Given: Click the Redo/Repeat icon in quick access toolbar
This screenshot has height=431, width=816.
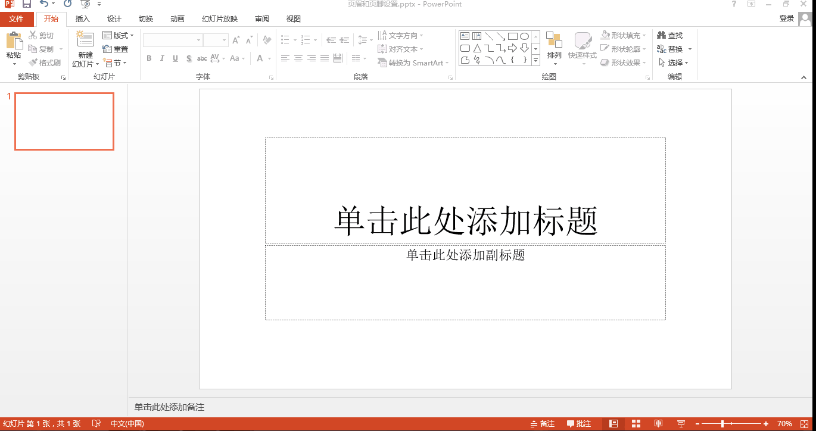Looking at the screenshot, I should click(x=67, y=4).
